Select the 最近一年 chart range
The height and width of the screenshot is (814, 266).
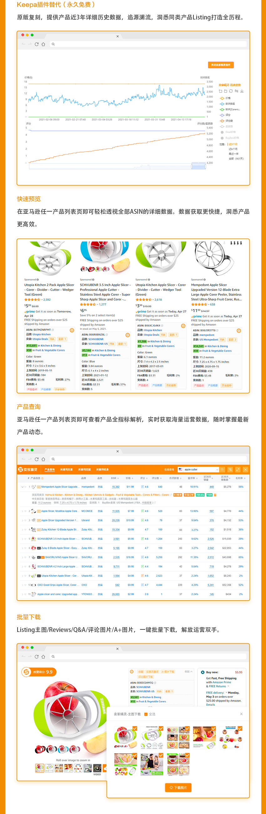pos(233,154)
